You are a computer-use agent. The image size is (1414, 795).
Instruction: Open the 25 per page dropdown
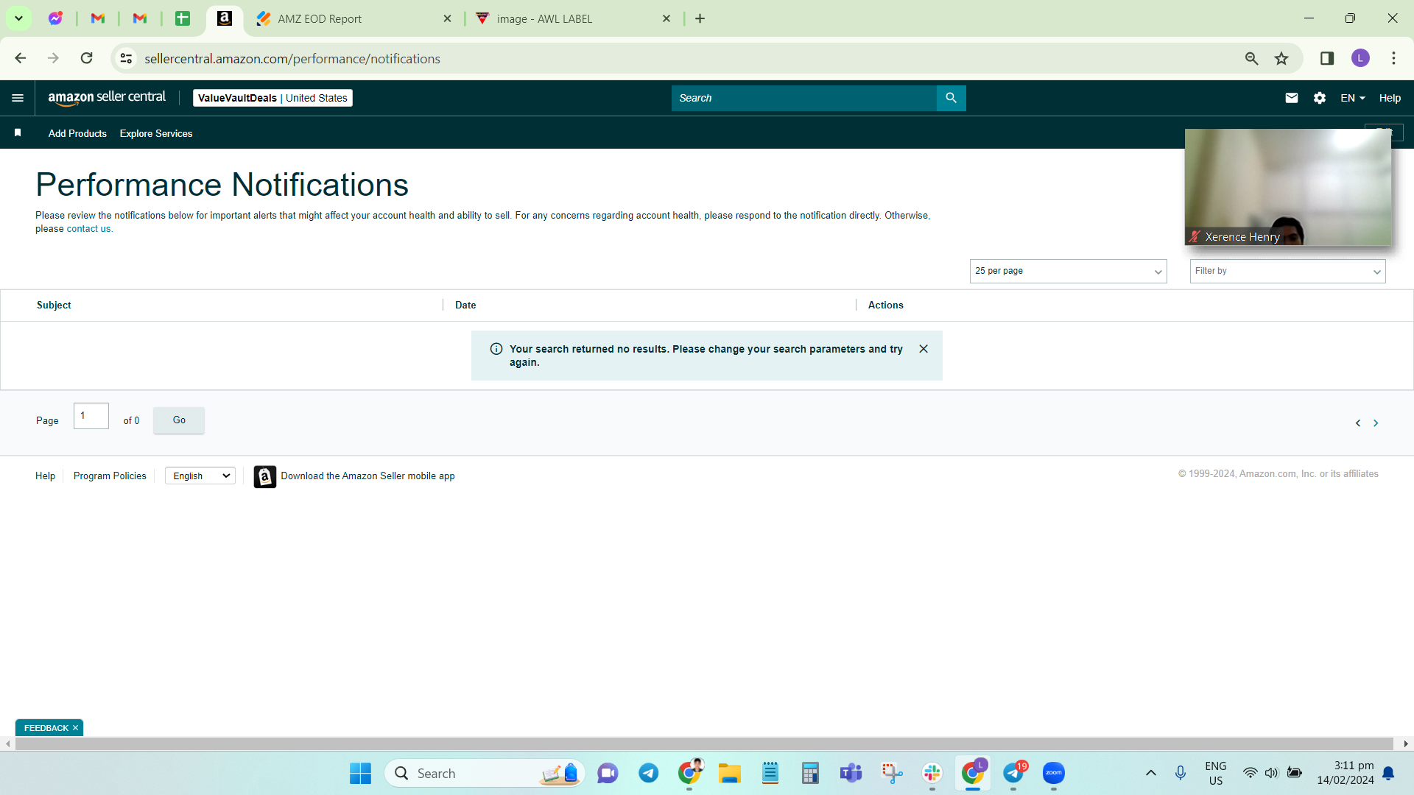click(x=1068, y=271)
